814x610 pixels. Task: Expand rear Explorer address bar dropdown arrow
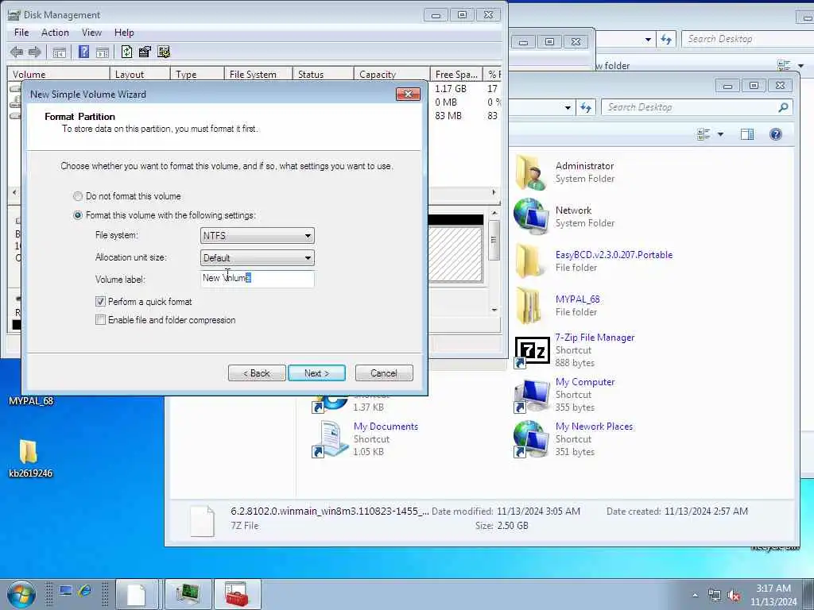tap(648, 40)
